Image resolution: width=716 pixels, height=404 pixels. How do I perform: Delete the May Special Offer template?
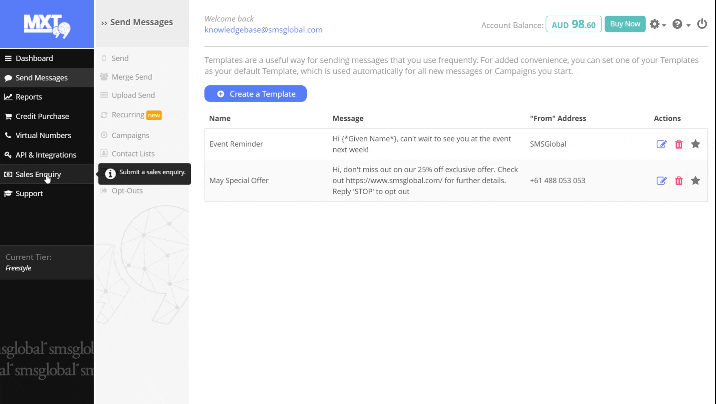(x=679, y=181)
